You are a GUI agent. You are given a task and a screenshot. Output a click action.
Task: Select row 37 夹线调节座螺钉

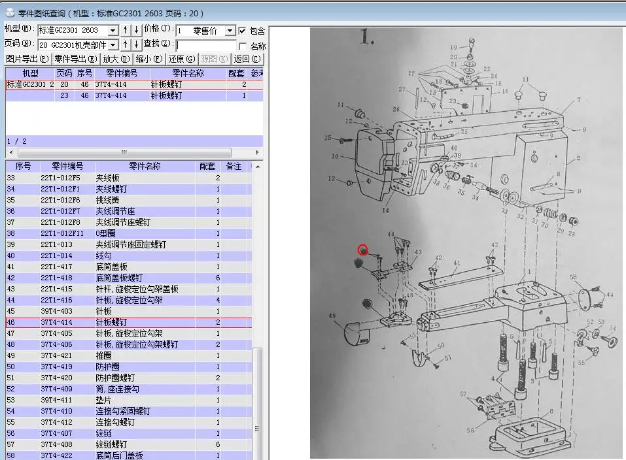click(129, 222)
